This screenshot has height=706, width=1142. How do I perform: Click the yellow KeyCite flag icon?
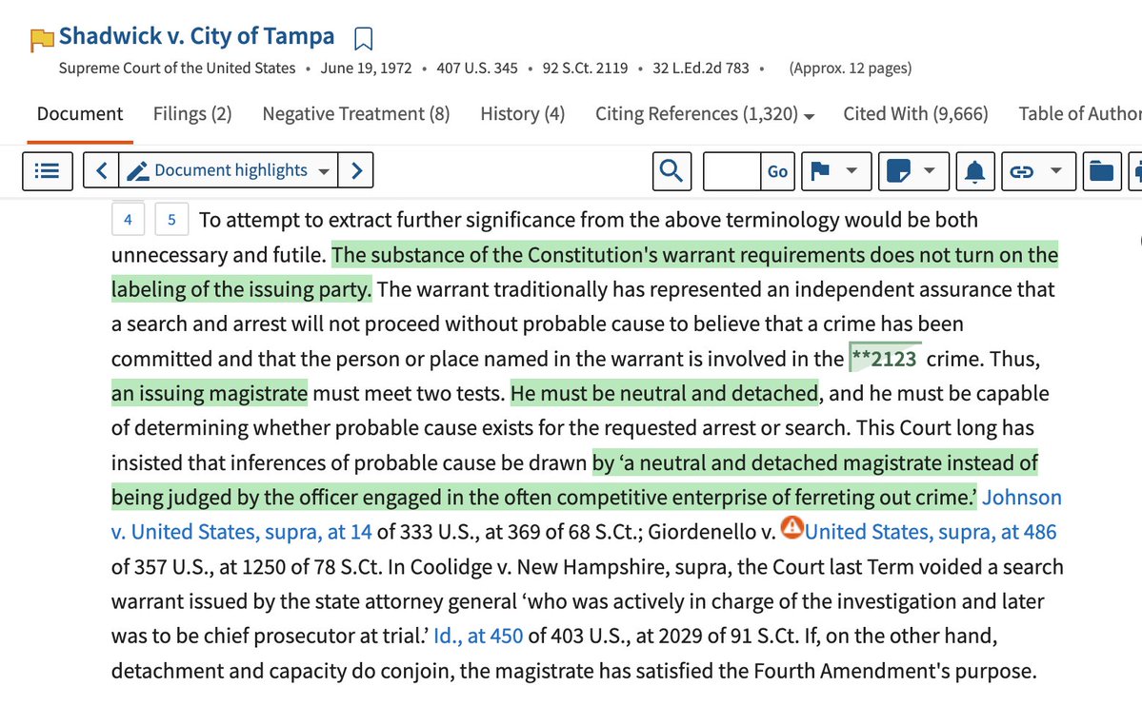(x=42, y=39)
